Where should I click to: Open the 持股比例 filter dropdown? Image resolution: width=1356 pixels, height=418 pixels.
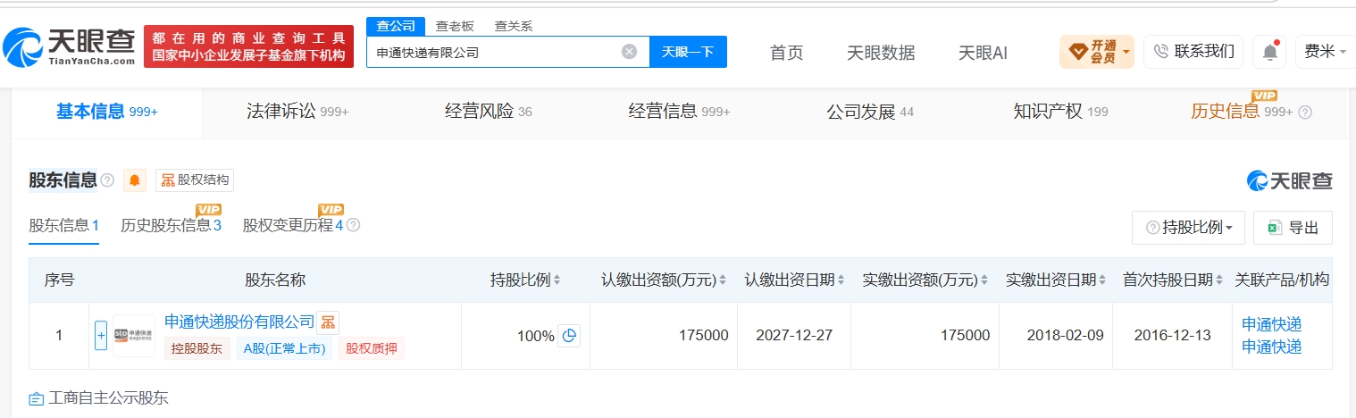click(x=1188, y=228)
